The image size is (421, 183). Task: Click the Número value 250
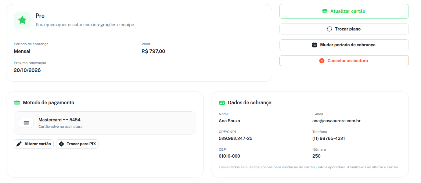point(316,156)
